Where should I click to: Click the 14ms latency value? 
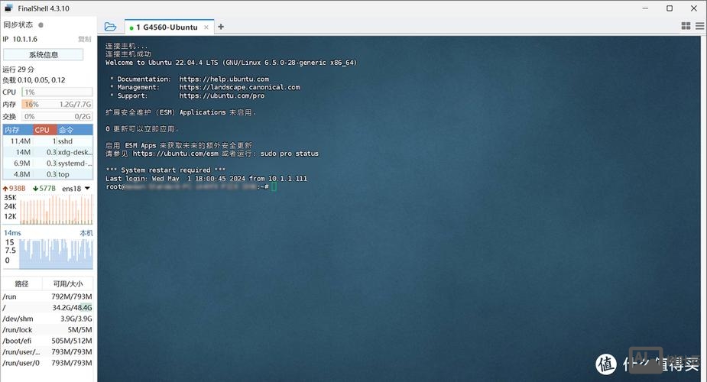coord(13,233)
